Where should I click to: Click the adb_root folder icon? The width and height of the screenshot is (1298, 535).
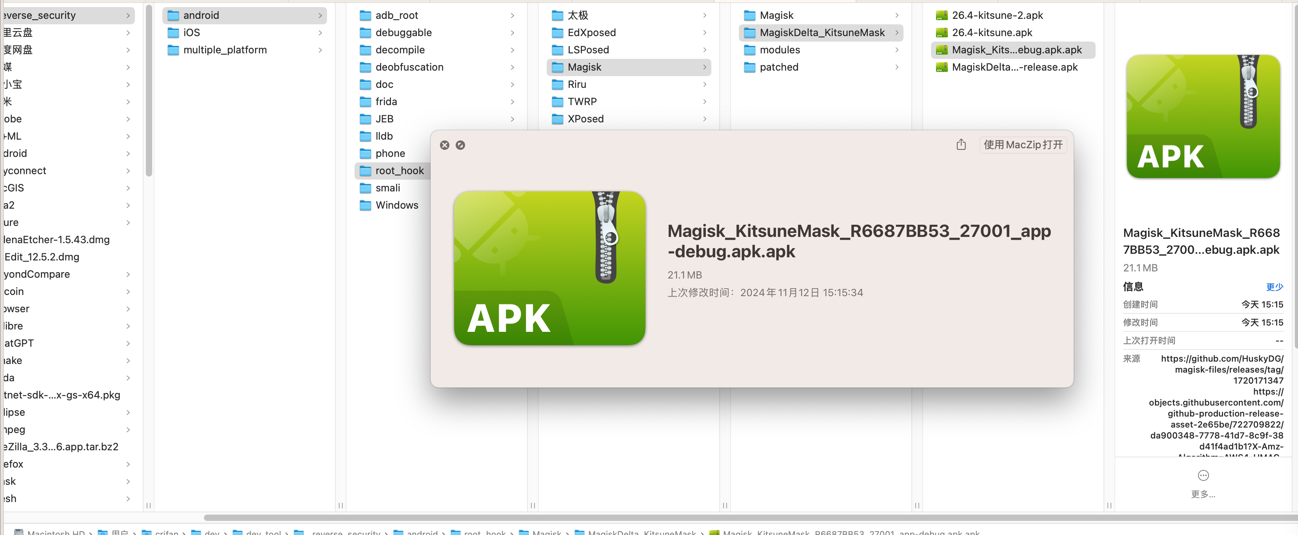(365, 16)
